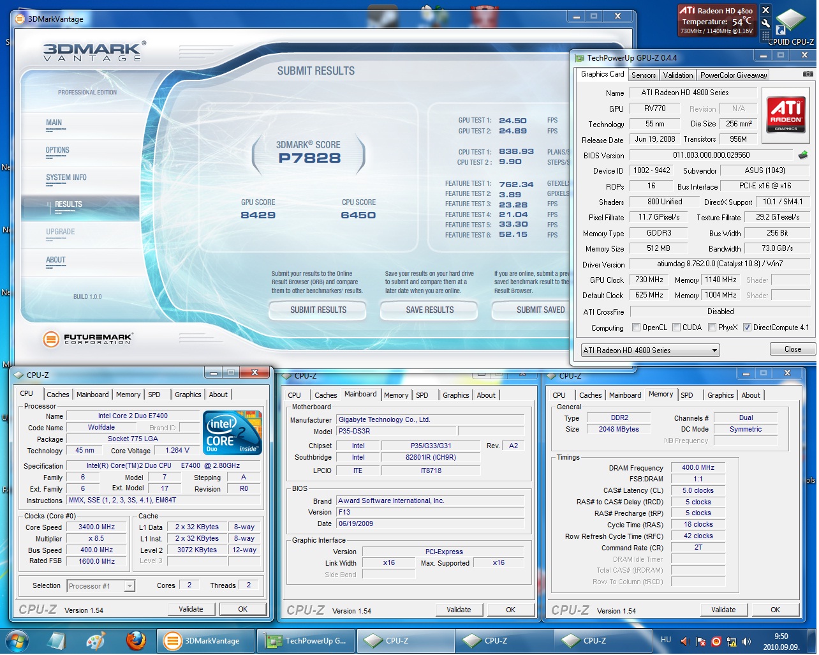
Task: Select the SPD tab in Memory CPU-Z window
Action: click(686, 395)
